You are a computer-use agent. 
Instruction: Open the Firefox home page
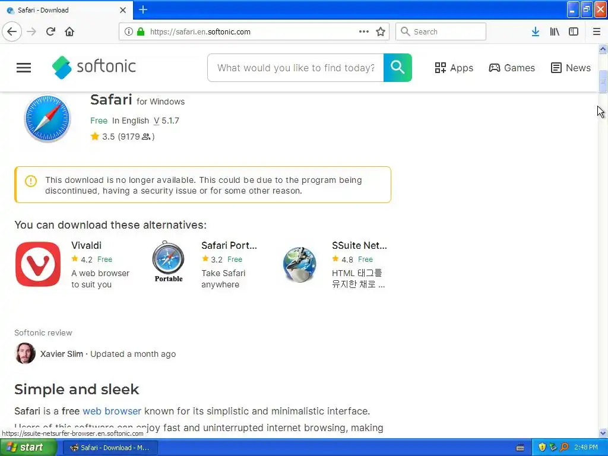coord(69,32)
